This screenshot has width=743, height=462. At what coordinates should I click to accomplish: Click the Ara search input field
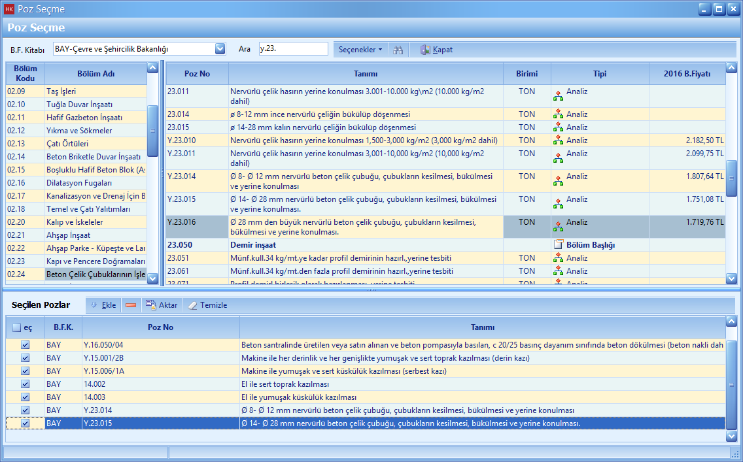(293, 49)
